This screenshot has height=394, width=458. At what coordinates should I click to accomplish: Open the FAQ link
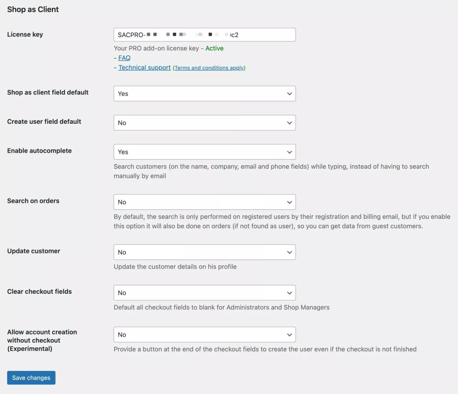pos(124,58)
